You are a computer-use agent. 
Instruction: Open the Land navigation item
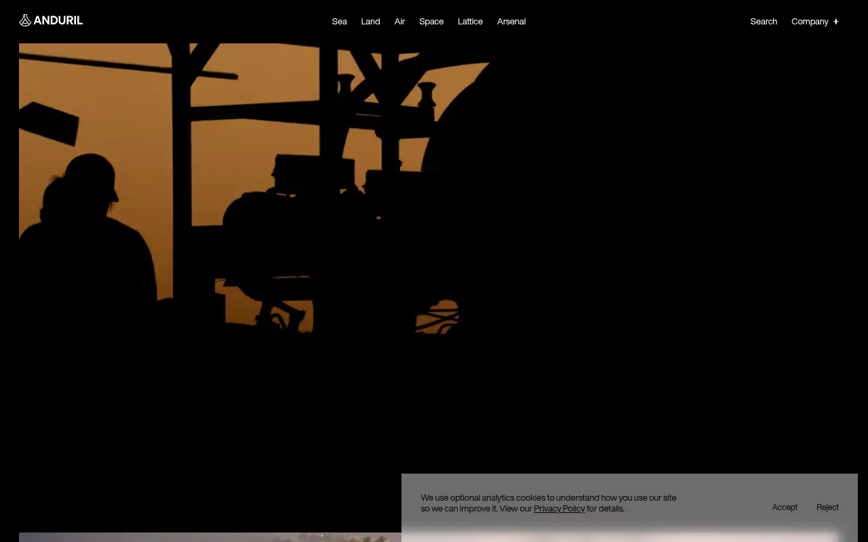tap(370, 22)
